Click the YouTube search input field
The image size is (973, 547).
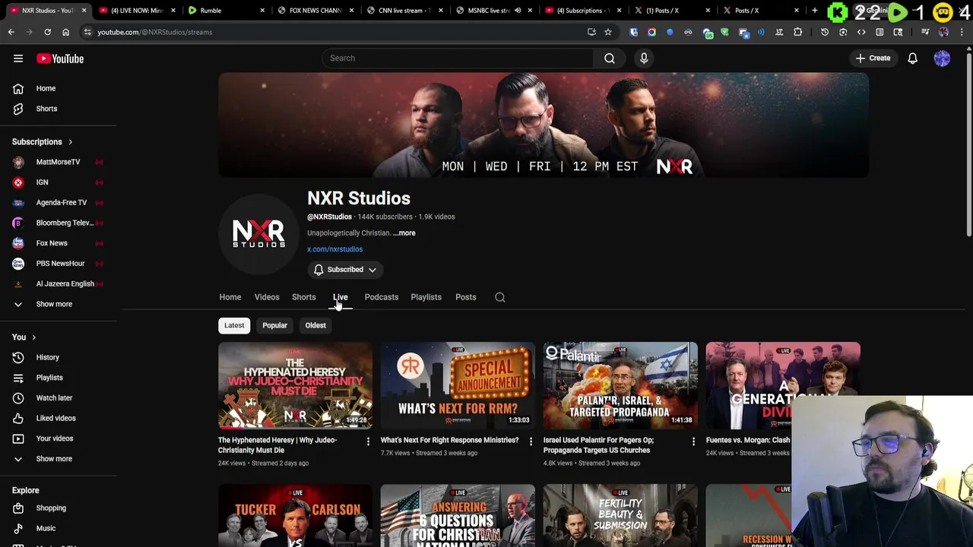click(x=458, y=58)
